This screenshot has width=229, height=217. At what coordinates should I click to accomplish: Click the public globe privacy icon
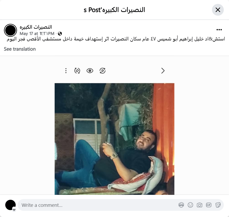point(60,34)
